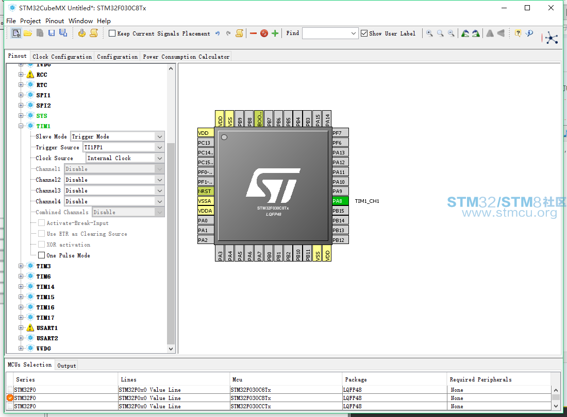The width and height of the screenshot is (567, 417).
Task: Click the ST network logo icon at the toolbar's right end
Action: pyautogui.click(x=552, y=38)
